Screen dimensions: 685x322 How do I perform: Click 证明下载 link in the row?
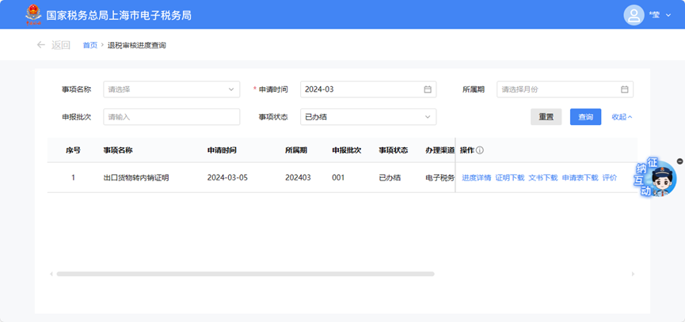510,178
